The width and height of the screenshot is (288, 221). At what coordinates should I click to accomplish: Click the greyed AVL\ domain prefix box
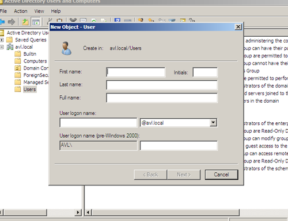pyautogui.click(x=98, y=146)
